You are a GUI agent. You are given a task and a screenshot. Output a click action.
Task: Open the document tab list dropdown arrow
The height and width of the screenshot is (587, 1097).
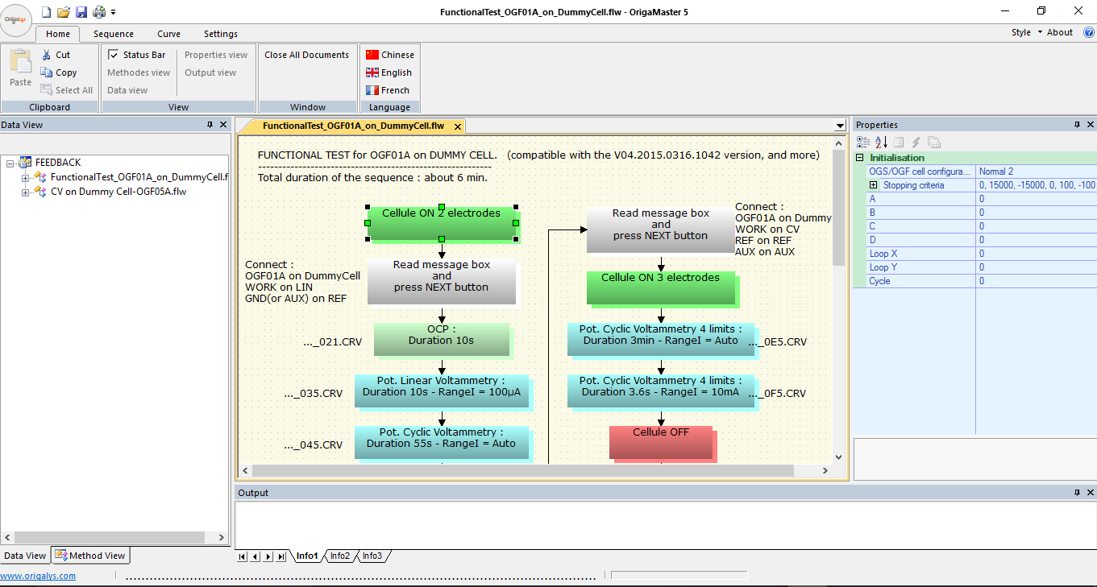839,126
